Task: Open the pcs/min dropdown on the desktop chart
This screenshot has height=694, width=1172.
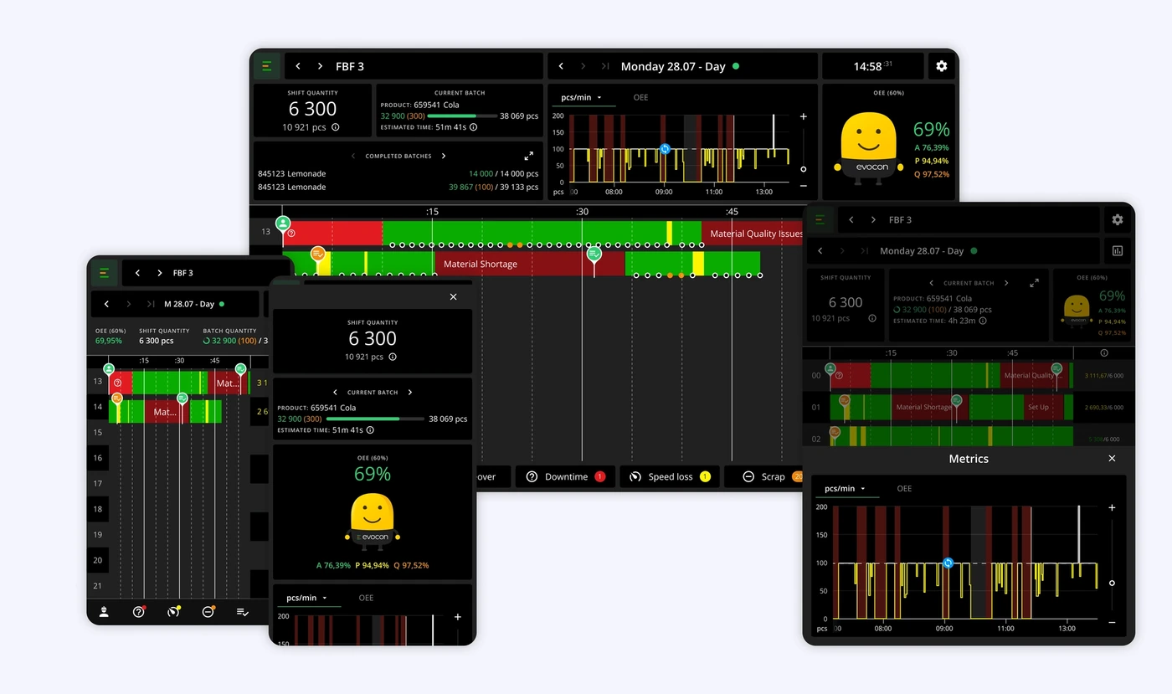Action: (581, 97)
